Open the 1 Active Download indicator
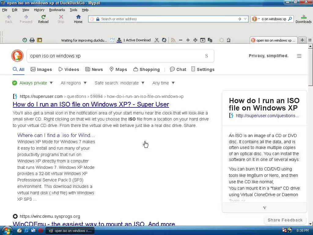 pyautogui.click(x=134, y=40)
